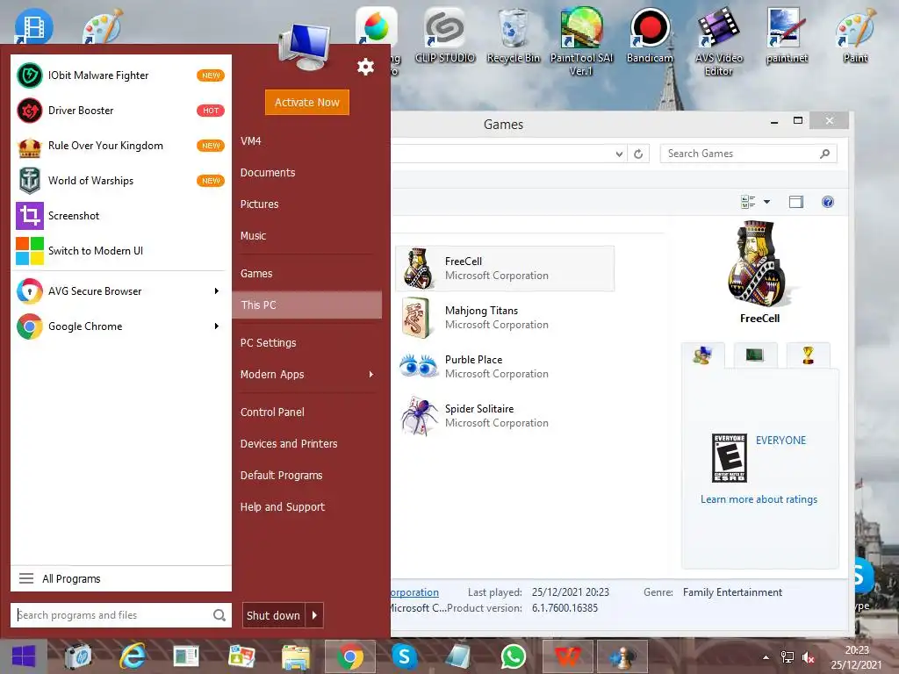Viewport: 899px width, 674px height.
Task: Click the Search Games input field
Action: (x=739, y=154)
